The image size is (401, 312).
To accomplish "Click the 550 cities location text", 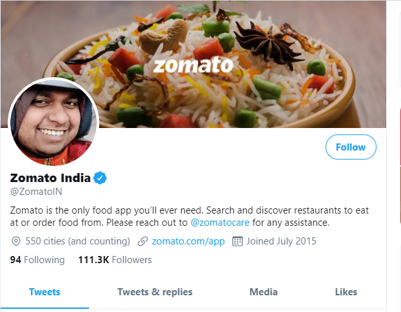I will coord(77,241).
